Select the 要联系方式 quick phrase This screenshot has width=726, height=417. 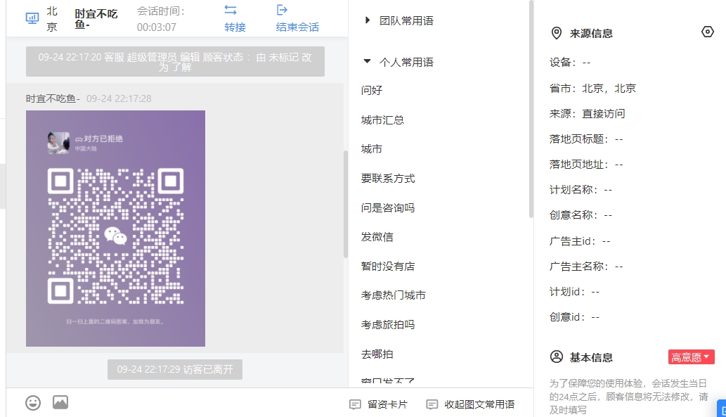[388, 179]
